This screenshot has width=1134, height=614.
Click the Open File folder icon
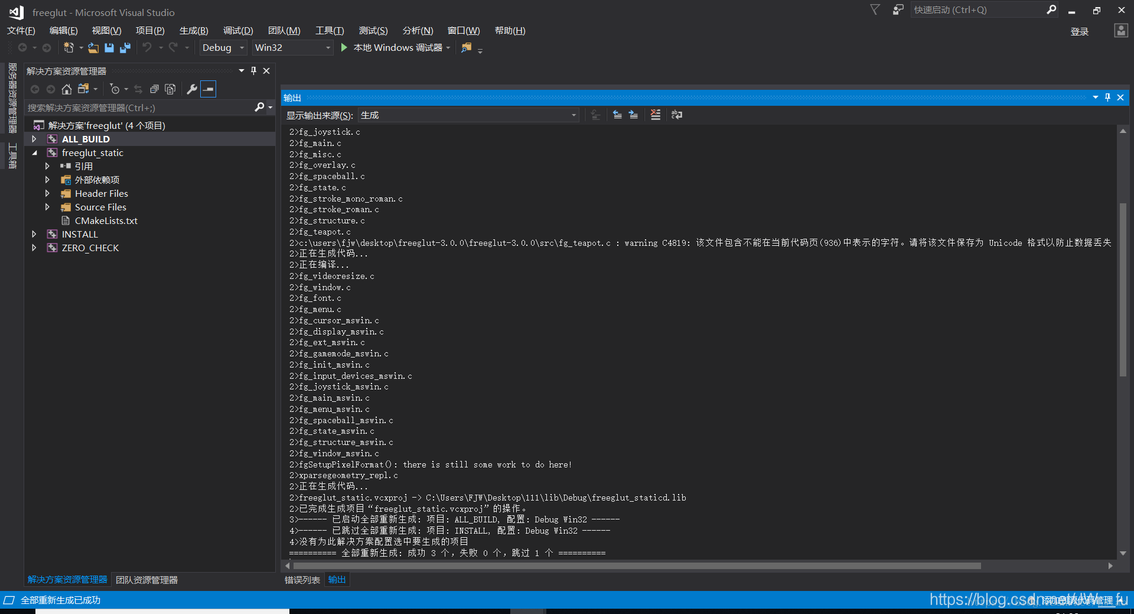(93, 47)
